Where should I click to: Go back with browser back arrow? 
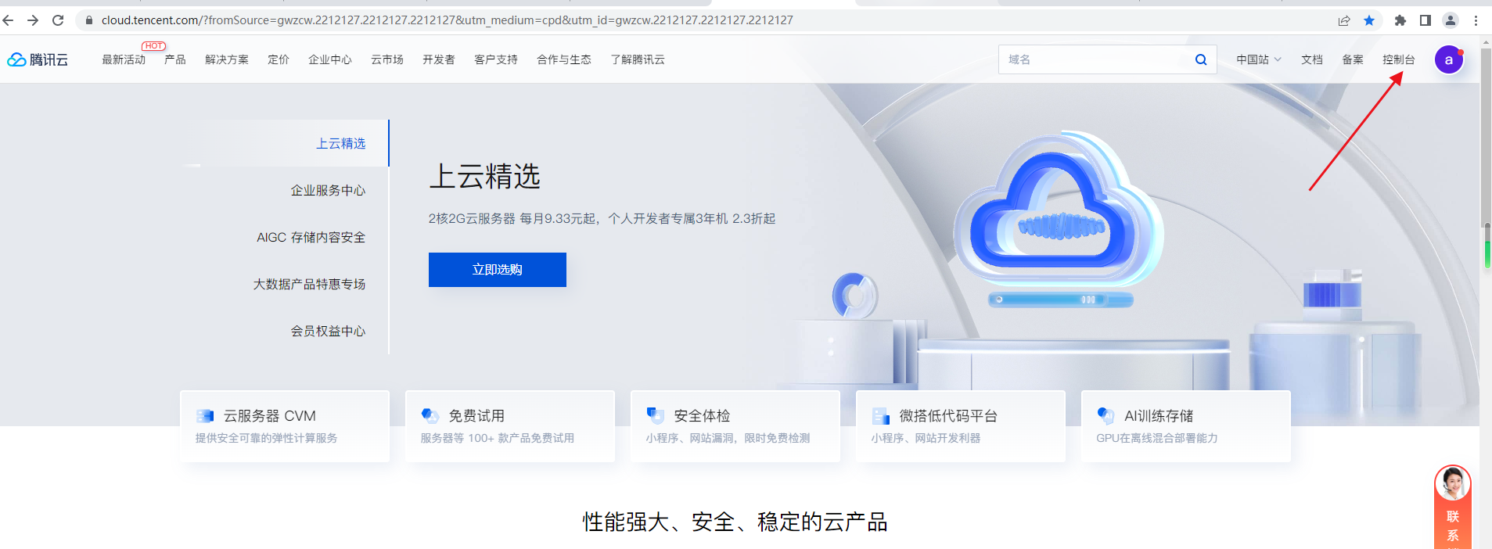pyautogui.click(x=9, y=20)
